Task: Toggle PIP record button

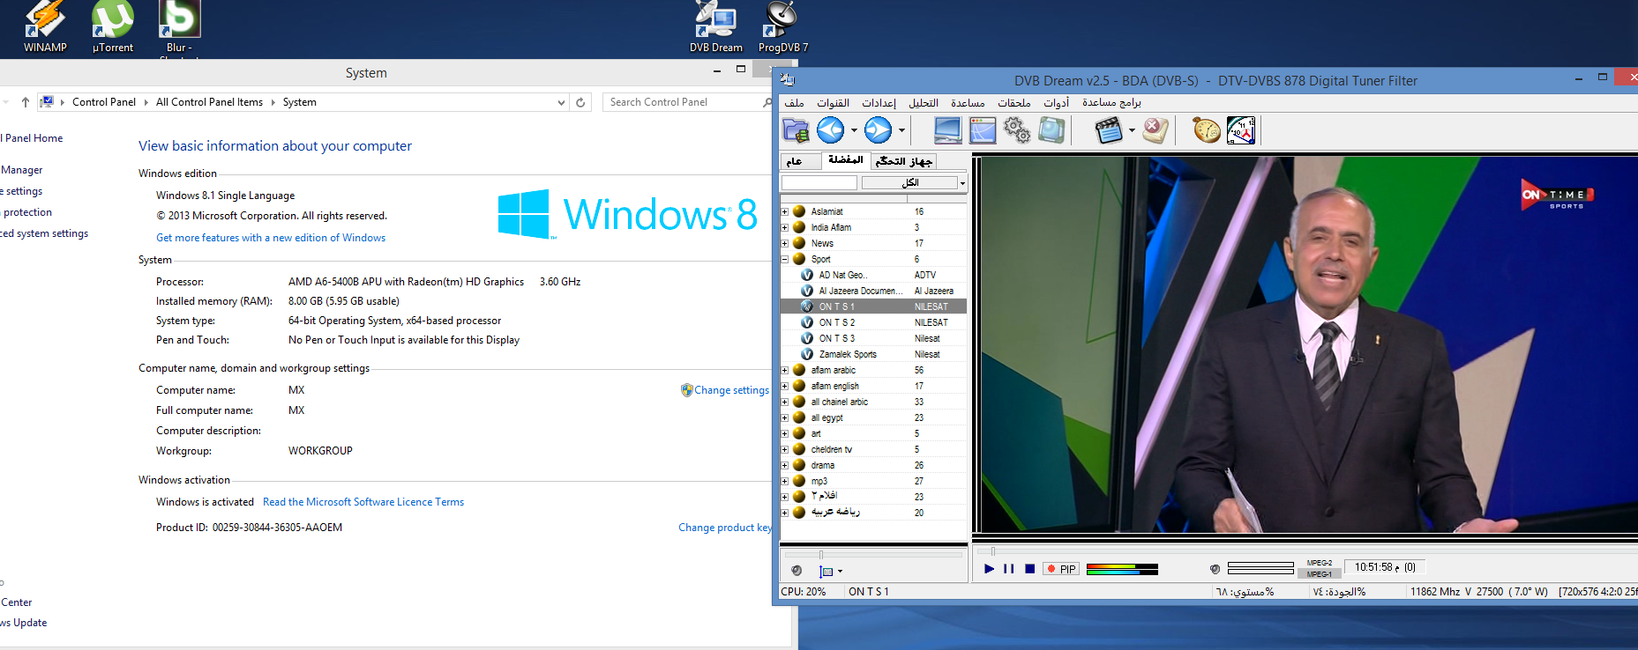Action: click(x=1061, y=569)
